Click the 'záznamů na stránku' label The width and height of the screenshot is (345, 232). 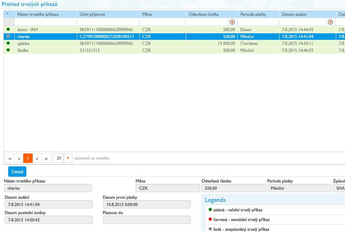92,158
